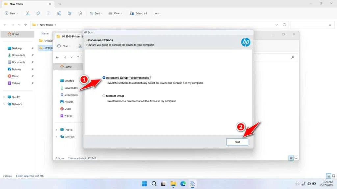Select Automatic Setup (Recommended) radio button
Viewport: 337px width, 189px height.
(104, 78)
